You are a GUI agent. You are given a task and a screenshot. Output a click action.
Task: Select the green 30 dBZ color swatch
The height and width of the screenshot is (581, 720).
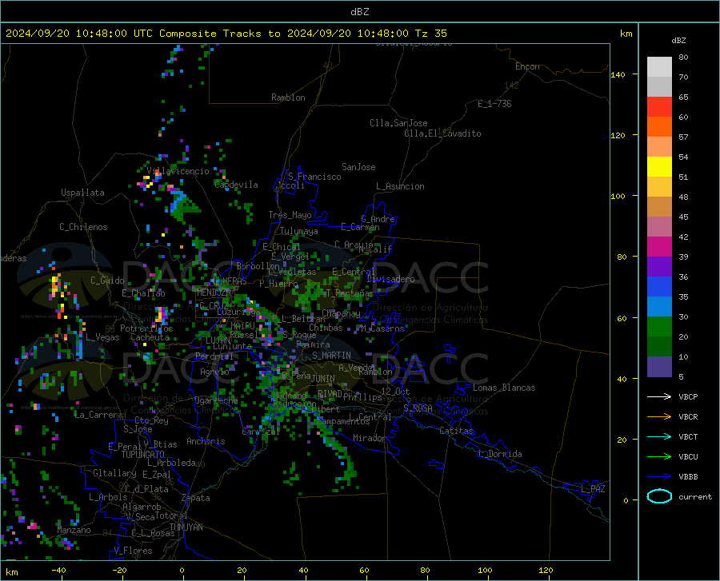[x=659, y=327]
